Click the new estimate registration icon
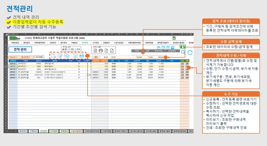The height and width of the screenshot is (146, 267). [53, 56]
